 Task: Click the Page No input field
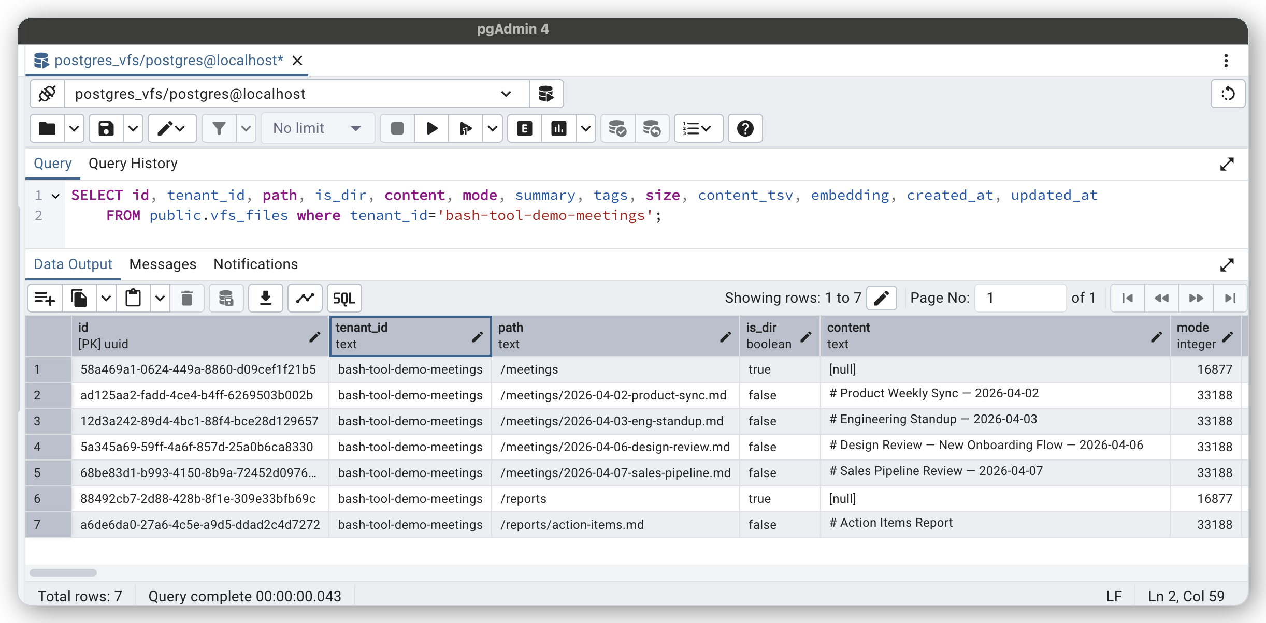click(1020, 298)
